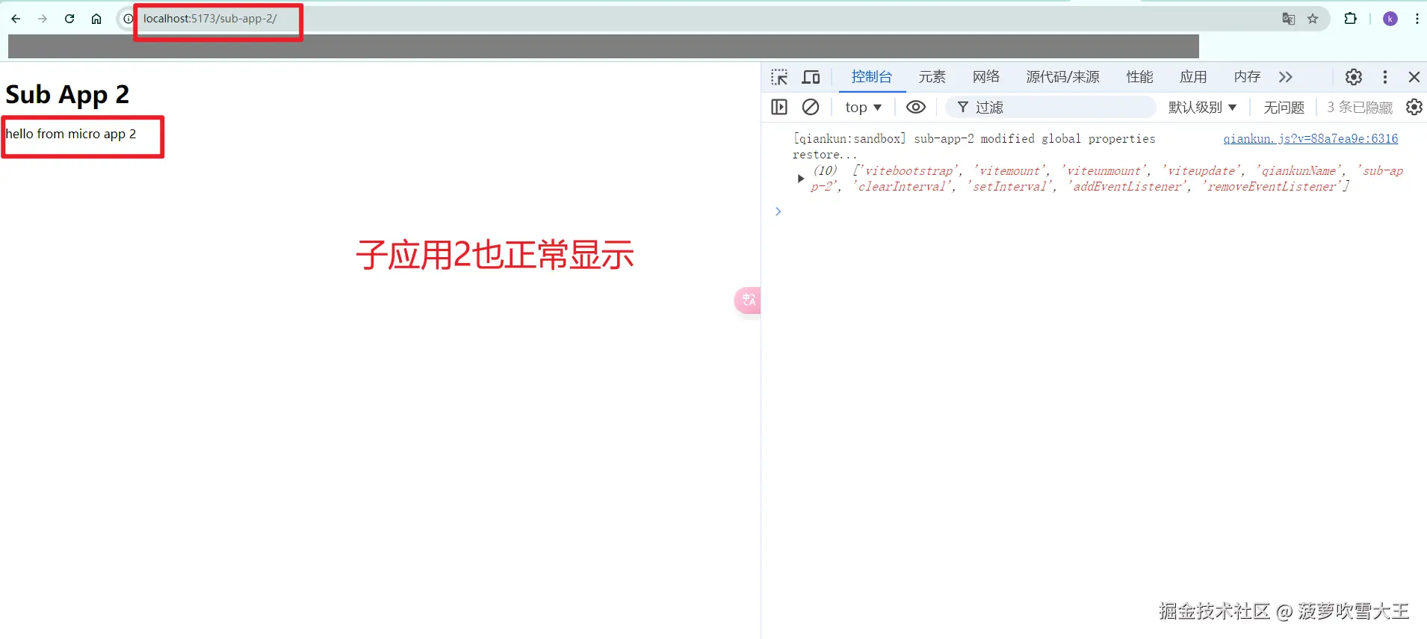Open the purple profile avatar
This screenshot has width=1427, height=639.
click(x=1390, y=19)
